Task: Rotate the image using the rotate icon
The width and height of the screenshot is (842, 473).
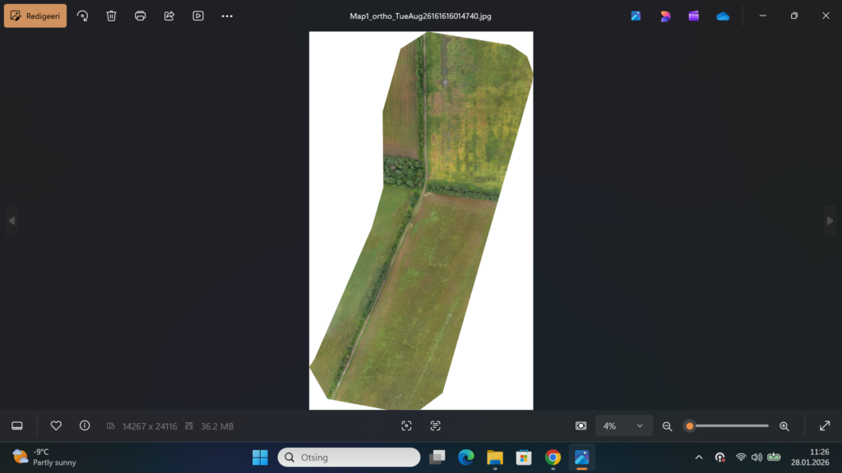Action: [x=82, y=16]
